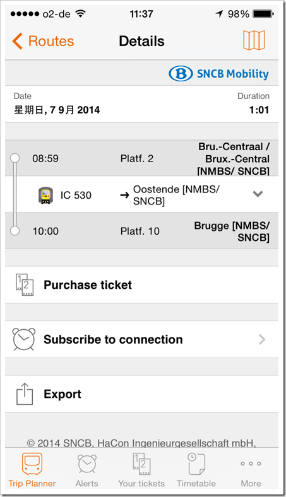Viewport: 286px width, 497px height.
Task: Tap the alarm clock icon beside Subscribe
Action: pyautogui.click(x=24, y=339)
